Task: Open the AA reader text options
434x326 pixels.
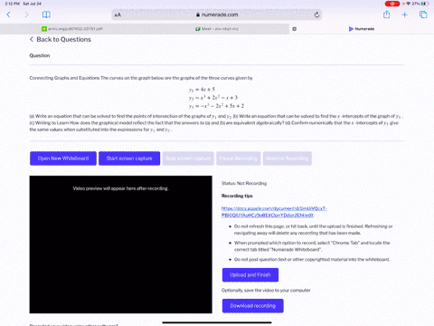Action: [x=118, y=14]
